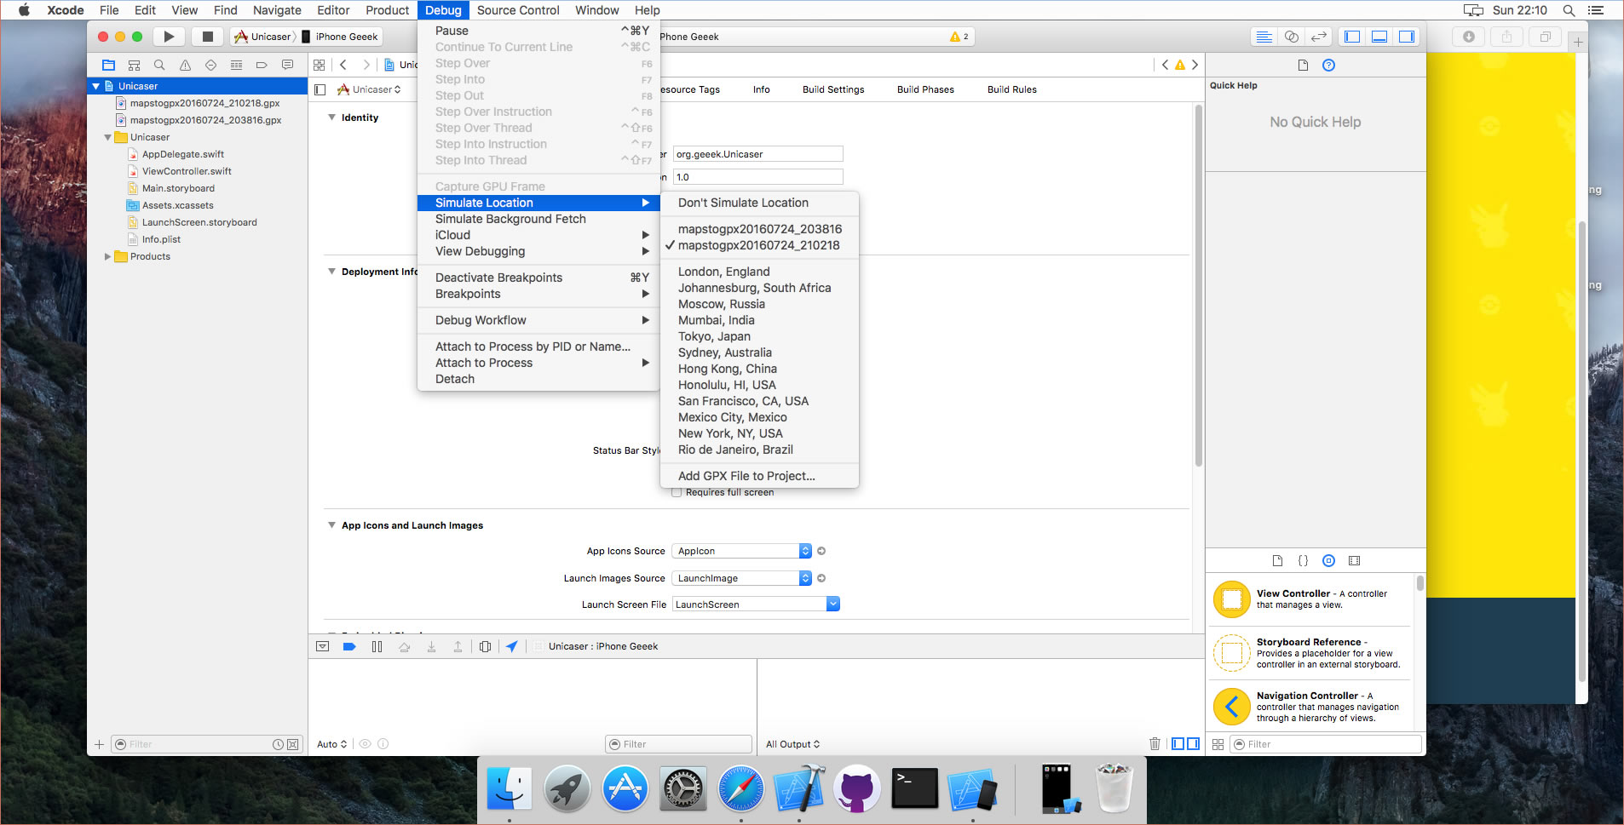Collapse the Identity section
Screen dimensions: 1624x825
click(x=331, y=117)
